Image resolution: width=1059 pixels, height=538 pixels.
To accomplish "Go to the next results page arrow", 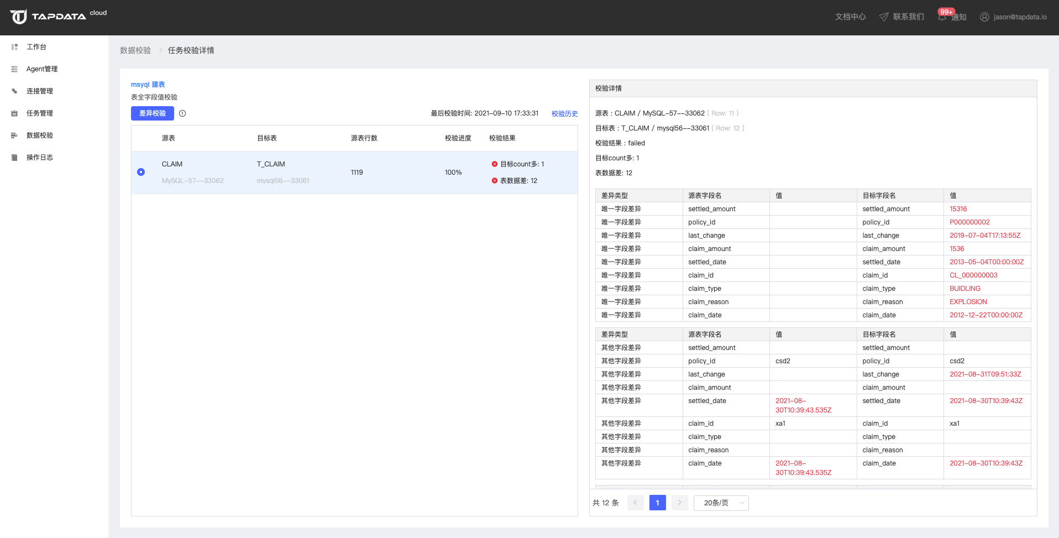I will pyautogui.click(x=679, y=503).
